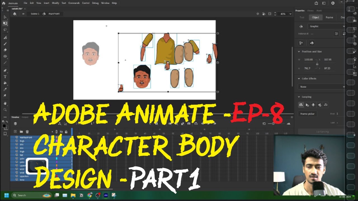Viewport: 358px width, 201px height.
Task: Select the Eraser tool
Action: pos(5,50)
